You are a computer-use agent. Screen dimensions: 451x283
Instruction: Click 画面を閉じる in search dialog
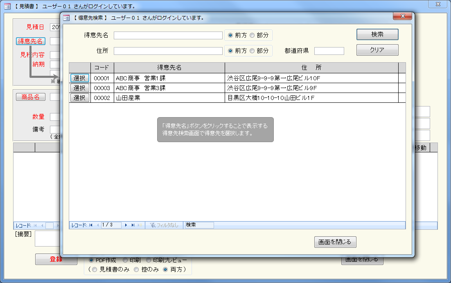click(335, 242)
